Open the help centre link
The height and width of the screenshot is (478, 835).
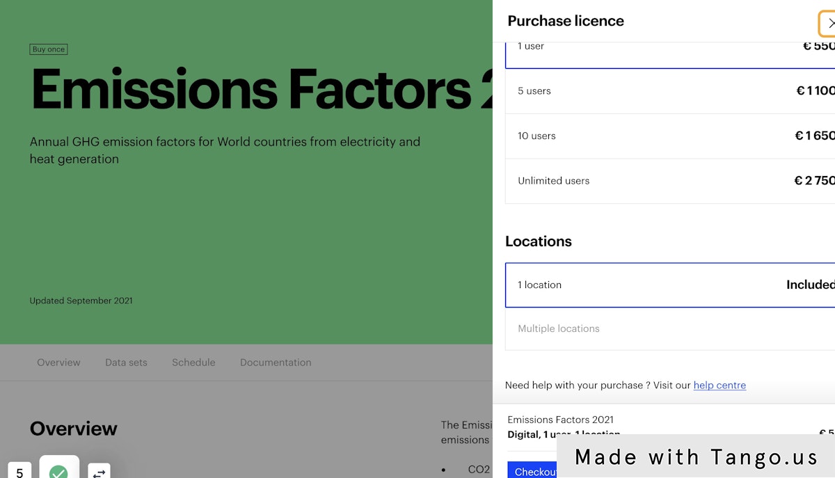(719, 385)
